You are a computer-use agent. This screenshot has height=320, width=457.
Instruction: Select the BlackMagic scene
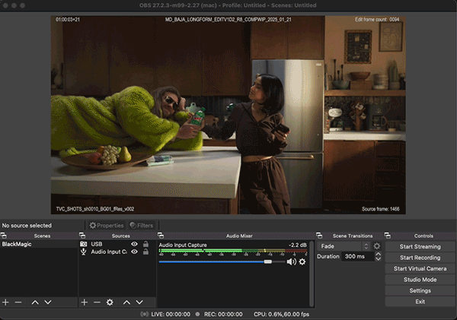coord(39,244)
